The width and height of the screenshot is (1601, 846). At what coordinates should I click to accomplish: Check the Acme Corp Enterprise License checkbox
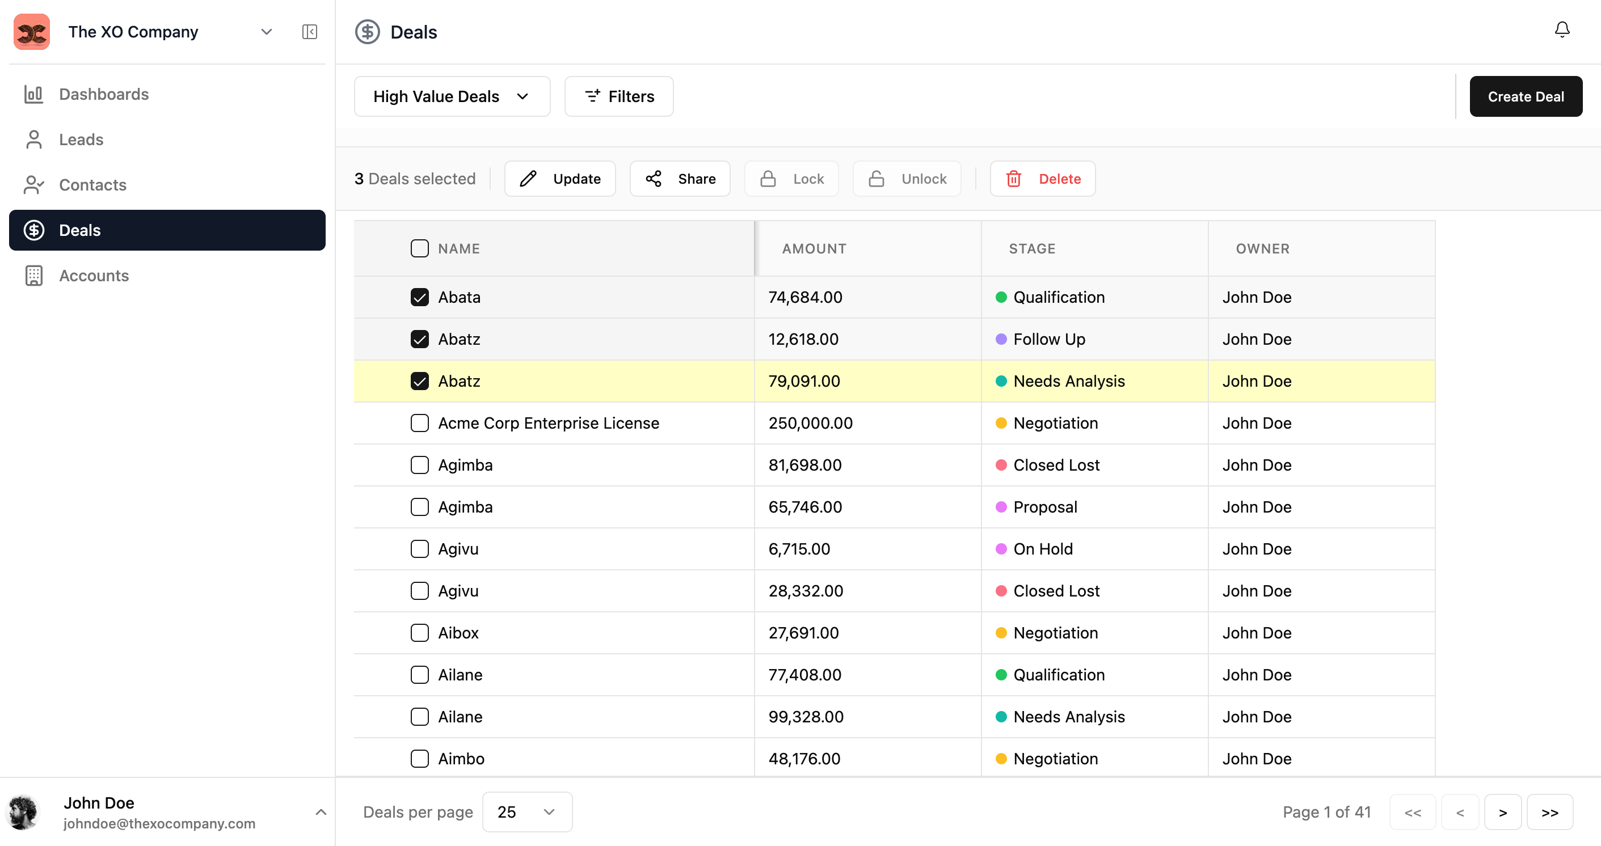pyautogui.click(x=419, y=423)
